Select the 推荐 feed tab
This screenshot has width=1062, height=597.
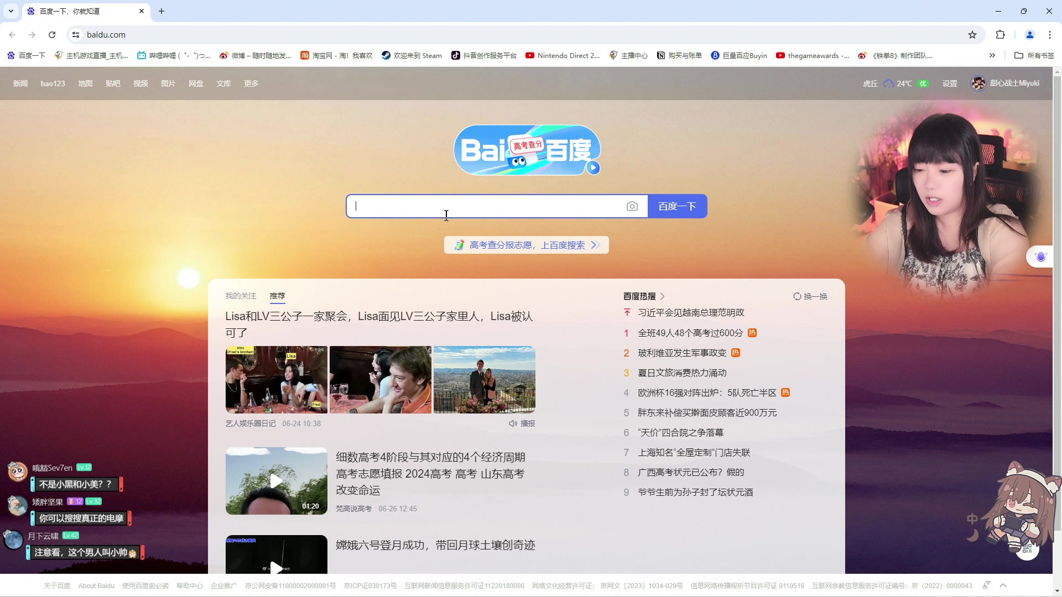(277, 296)
